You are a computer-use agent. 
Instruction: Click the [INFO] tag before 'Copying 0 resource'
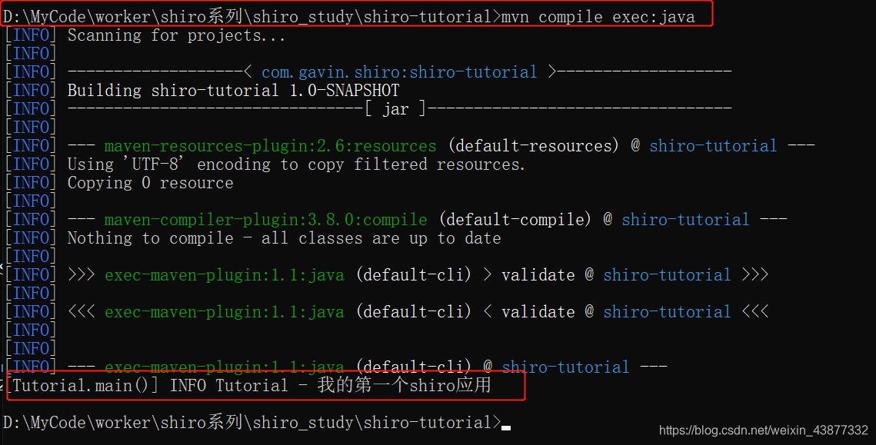pos(32,183)
